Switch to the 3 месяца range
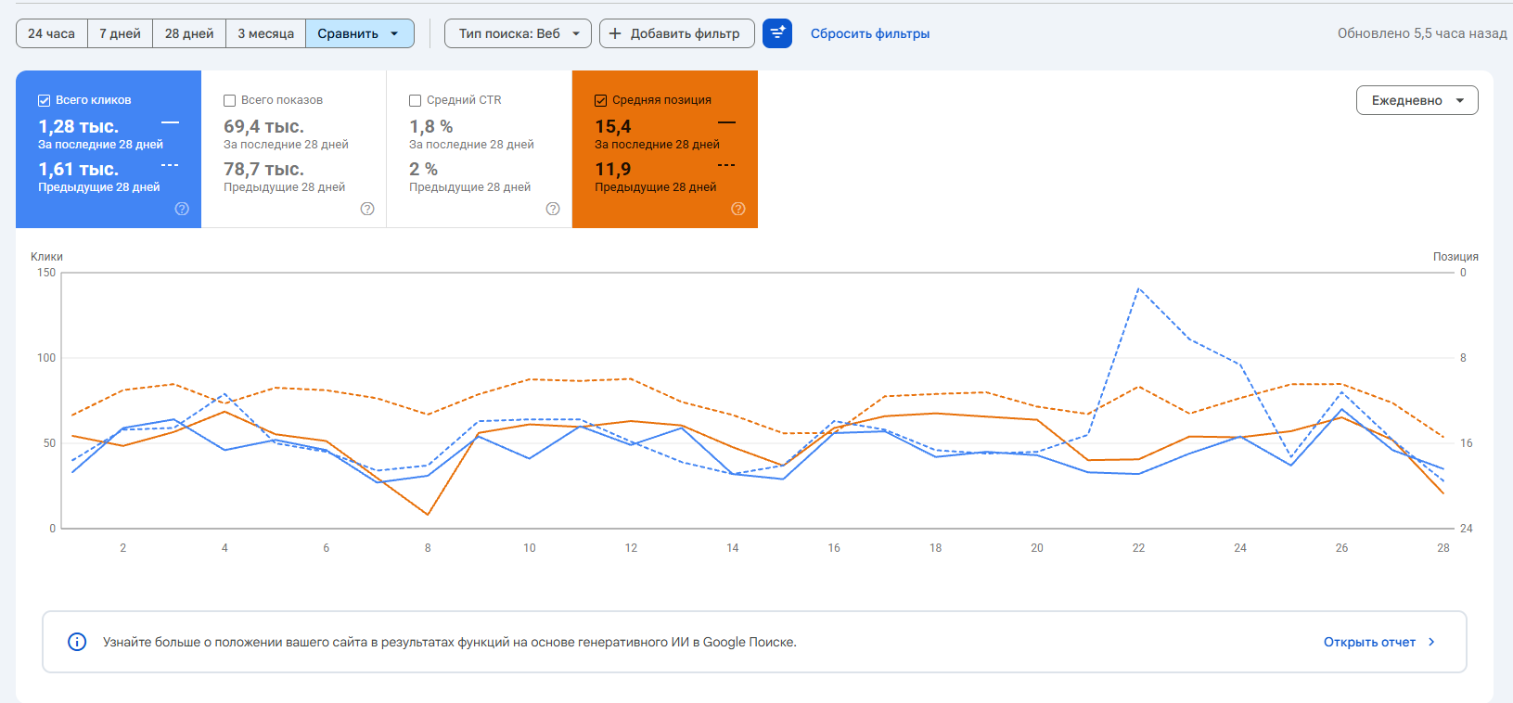Viewport: 1513px width, 703px height. coord(265,33)
